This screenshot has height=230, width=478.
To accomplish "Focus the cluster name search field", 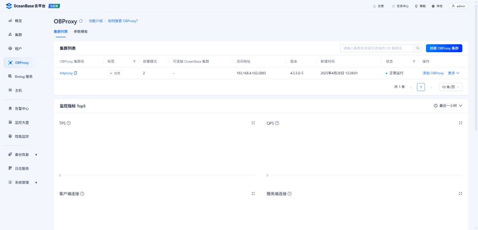I will (x=377, y=48).
